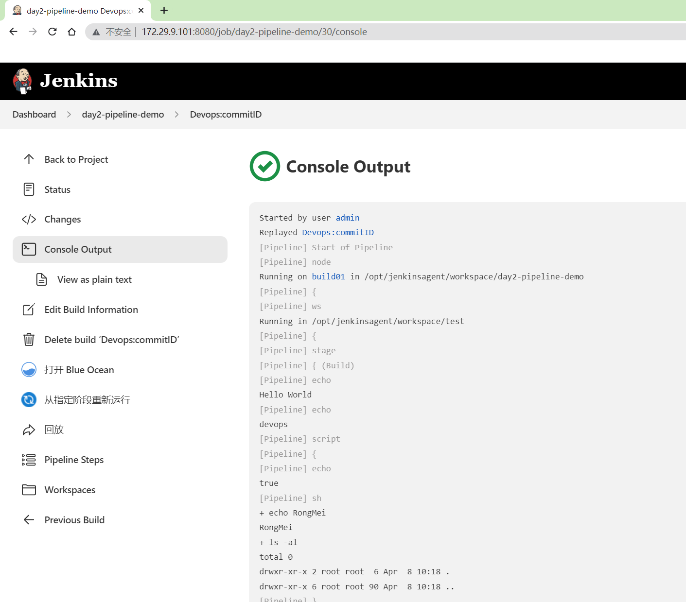686x602 pixels.
Task: Click the Edit Build Information pencil icon
Action: pyautogui.click(x=29, y=310)
